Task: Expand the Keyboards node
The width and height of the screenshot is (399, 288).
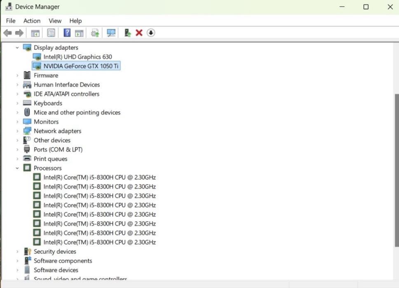Action: click(x=17, y=103)
